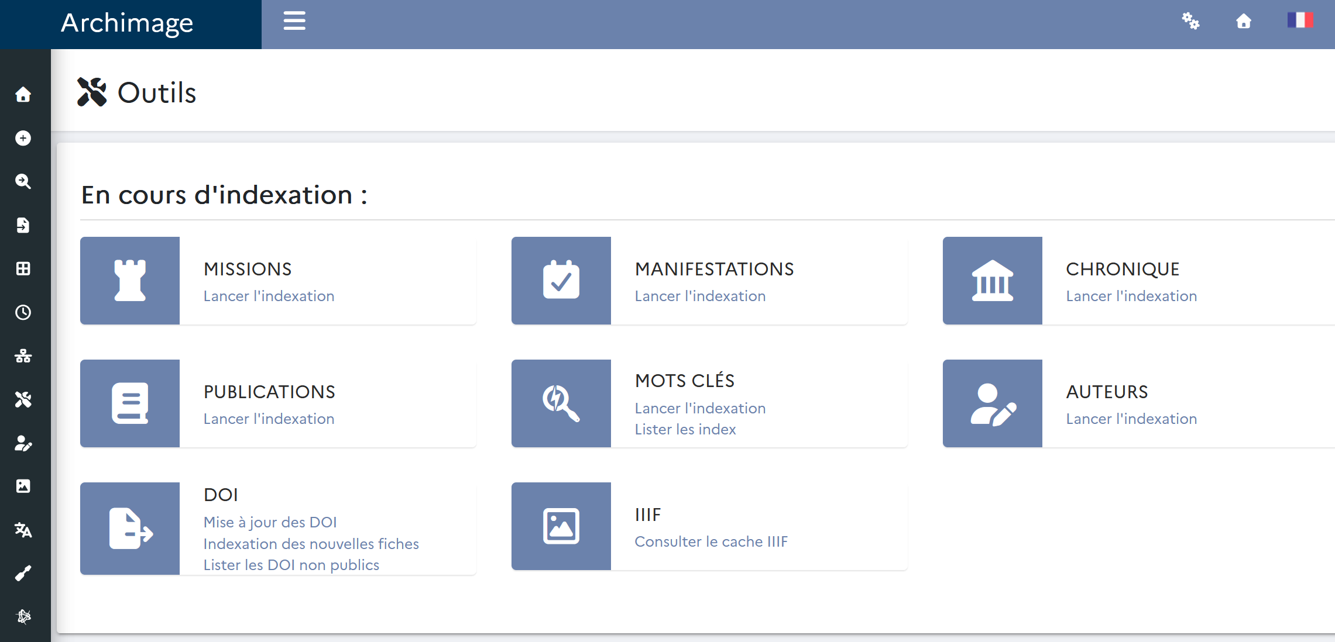Click the Auteurs user pen tile icon
Screen dimensions: 1335x642
(993, 403)
